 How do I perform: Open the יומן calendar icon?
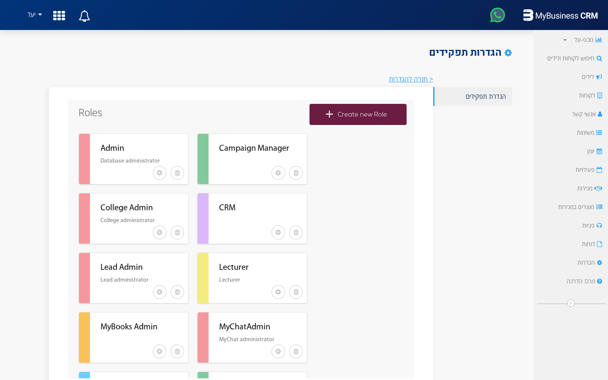pos(600,151)
